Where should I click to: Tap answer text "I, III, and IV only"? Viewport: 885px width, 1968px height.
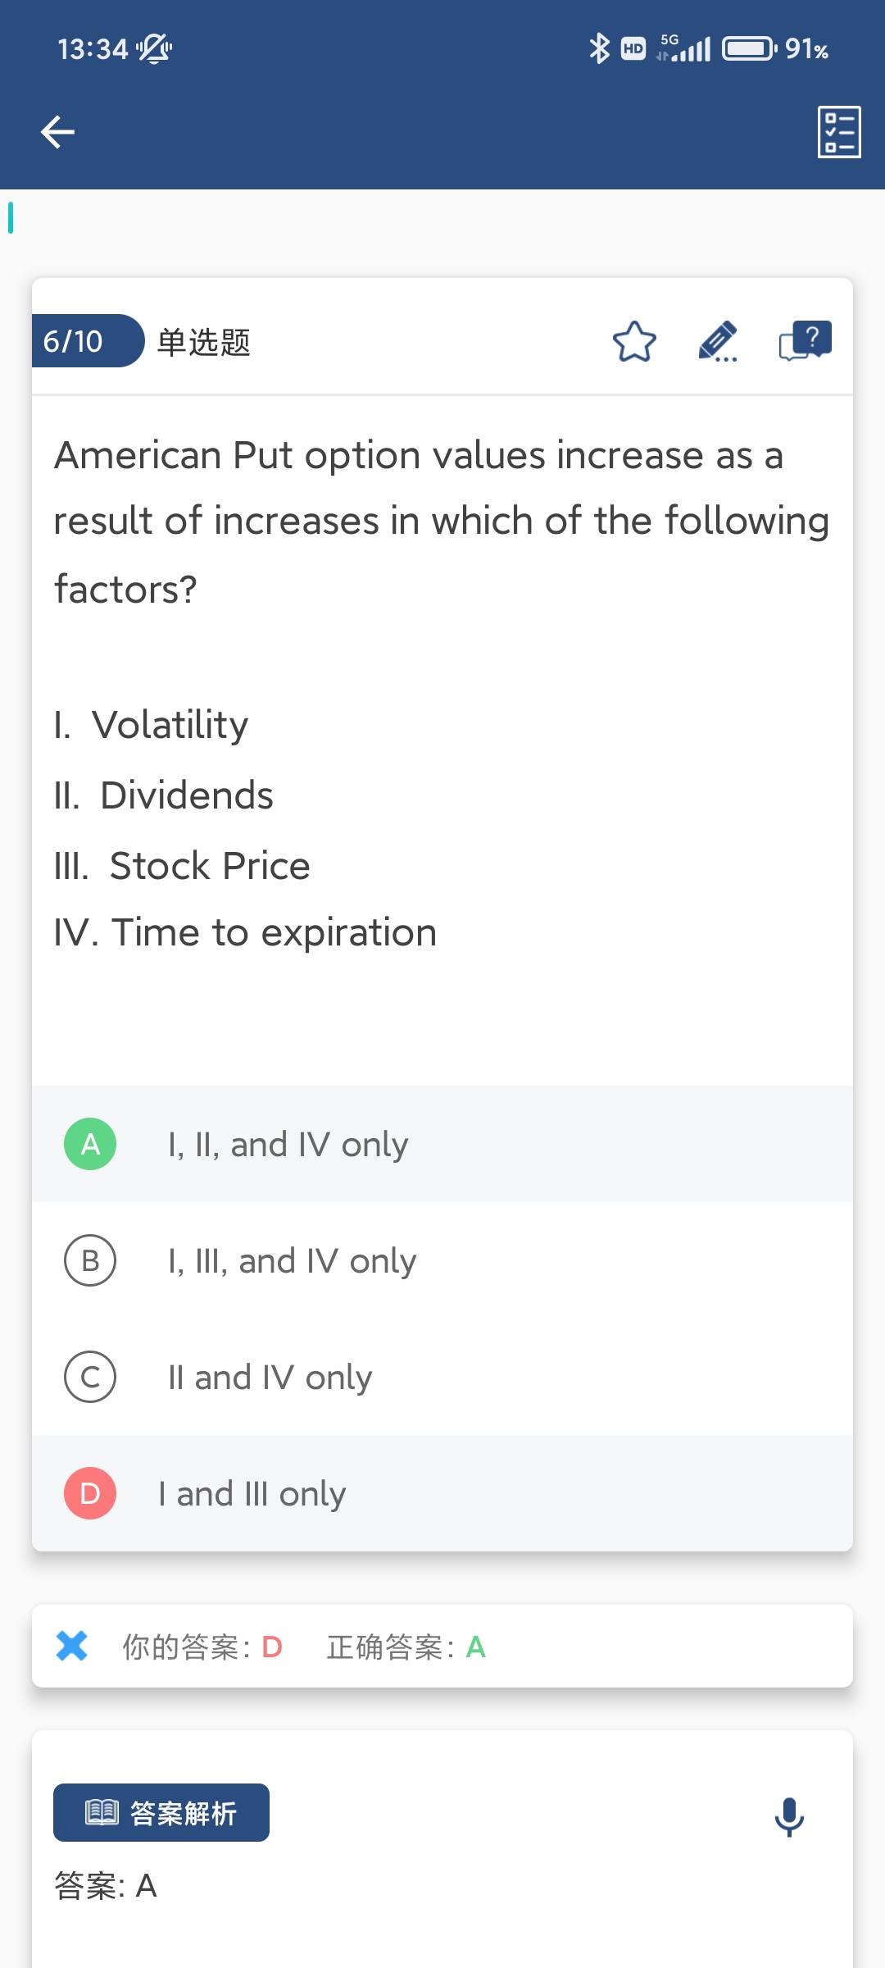(x=292, y=1261)
